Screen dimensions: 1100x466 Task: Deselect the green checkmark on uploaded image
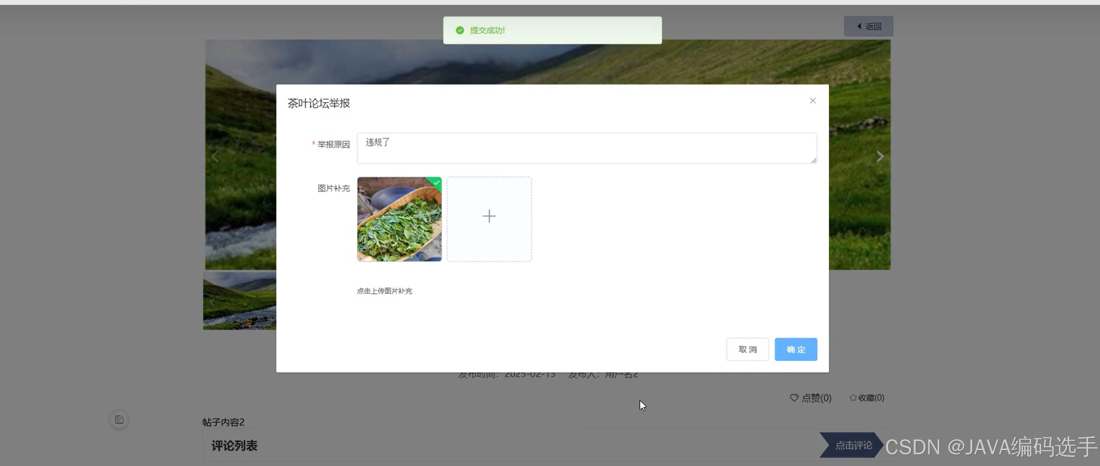[x=436, y=183]
